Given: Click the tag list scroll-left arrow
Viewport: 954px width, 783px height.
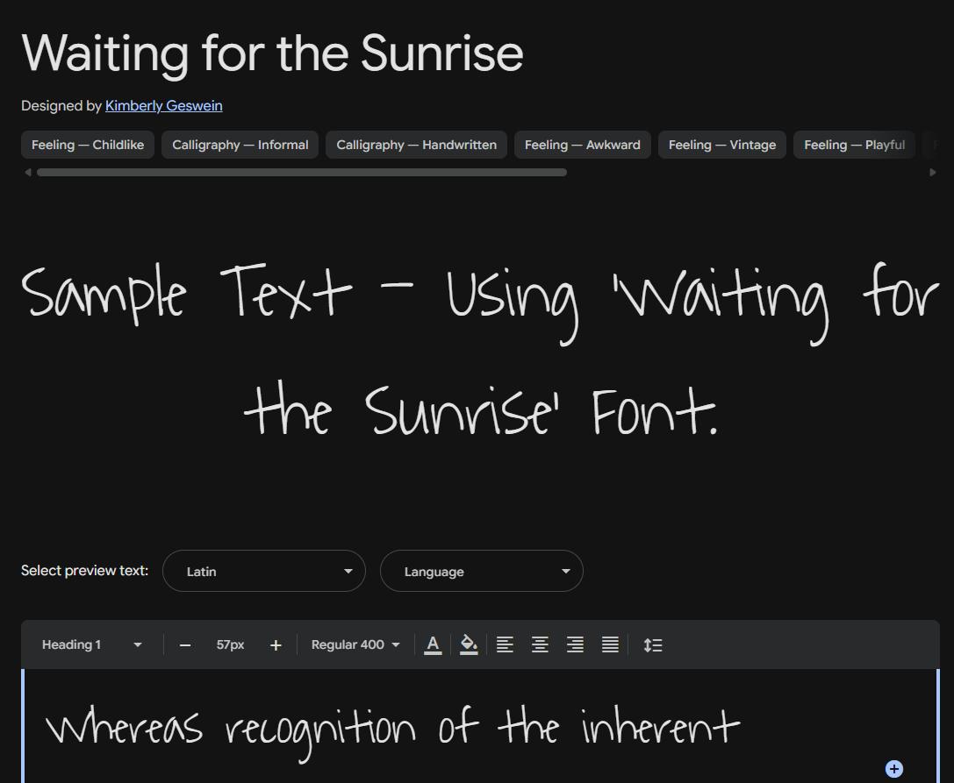Looking at the screenshot, I should (28, 173).
